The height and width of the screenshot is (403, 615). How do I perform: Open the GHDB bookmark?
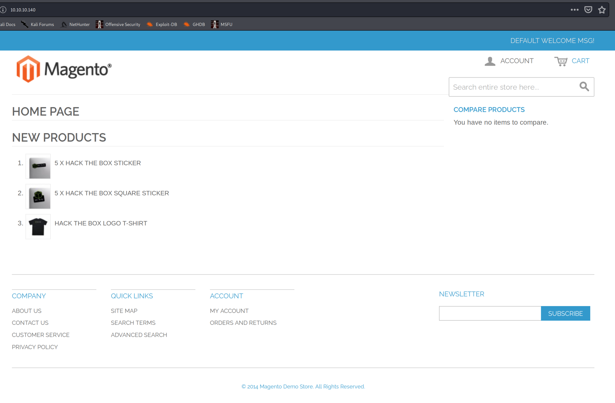point(194,24)
